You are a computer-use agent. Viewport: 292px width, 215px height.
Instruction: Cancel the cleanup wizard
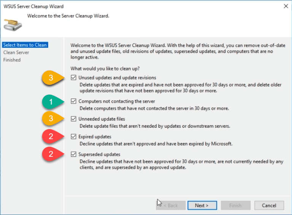(269, 206)
